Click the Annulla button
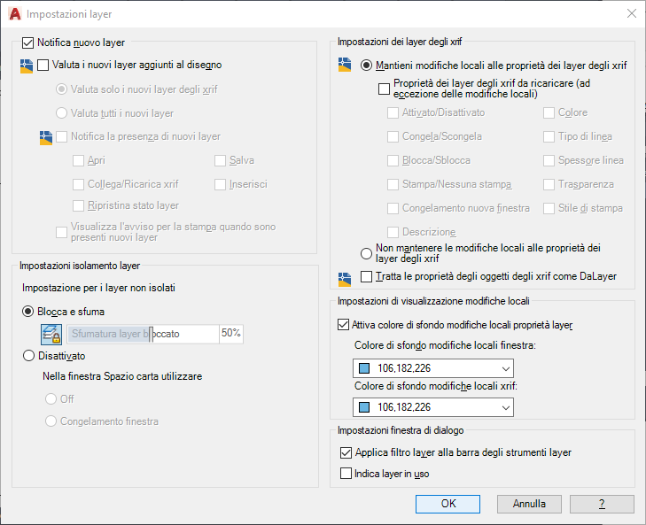Image resolution: width=646 pixels, height=525 pixels. pos(529,504)
